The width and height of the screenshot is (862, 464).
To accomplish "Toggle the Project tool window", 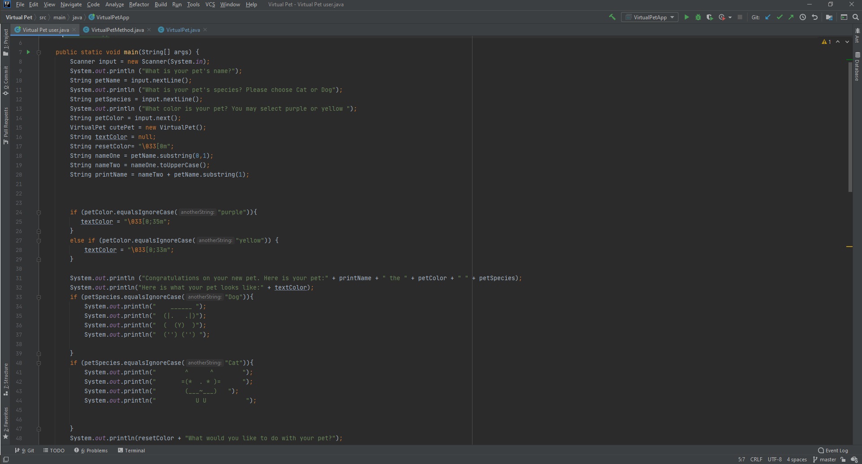I will click(5, 42).
